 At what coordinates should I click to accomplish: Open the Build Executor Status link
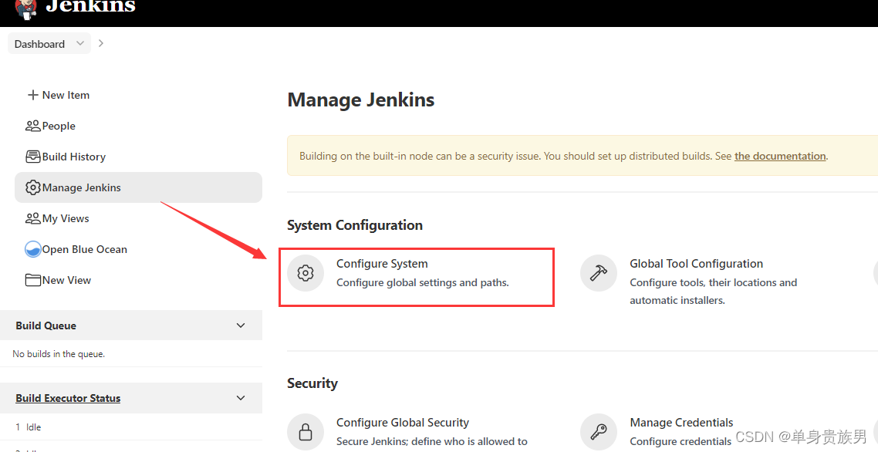pos(68,398)
